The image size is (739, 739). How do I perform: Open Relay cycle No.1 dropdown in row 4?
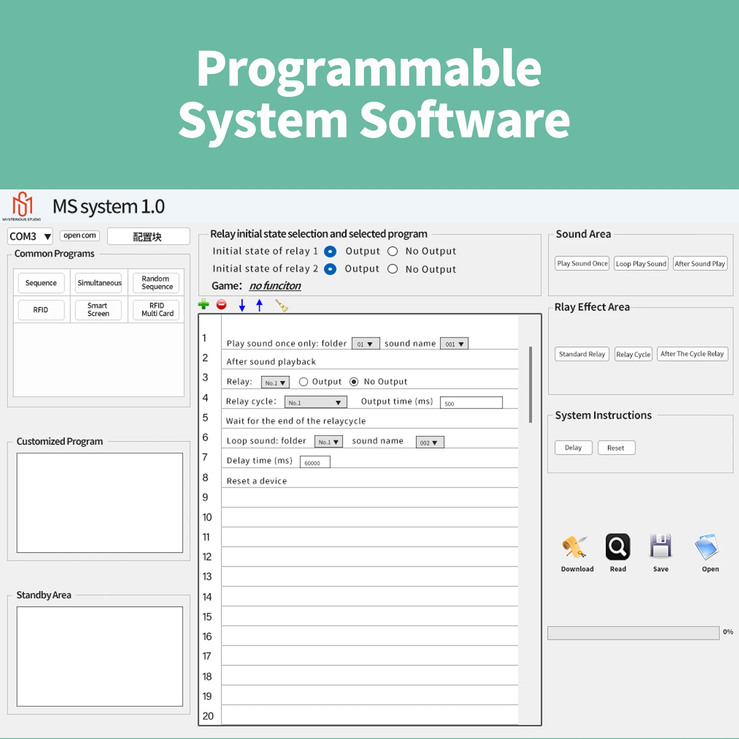[315, 402]
